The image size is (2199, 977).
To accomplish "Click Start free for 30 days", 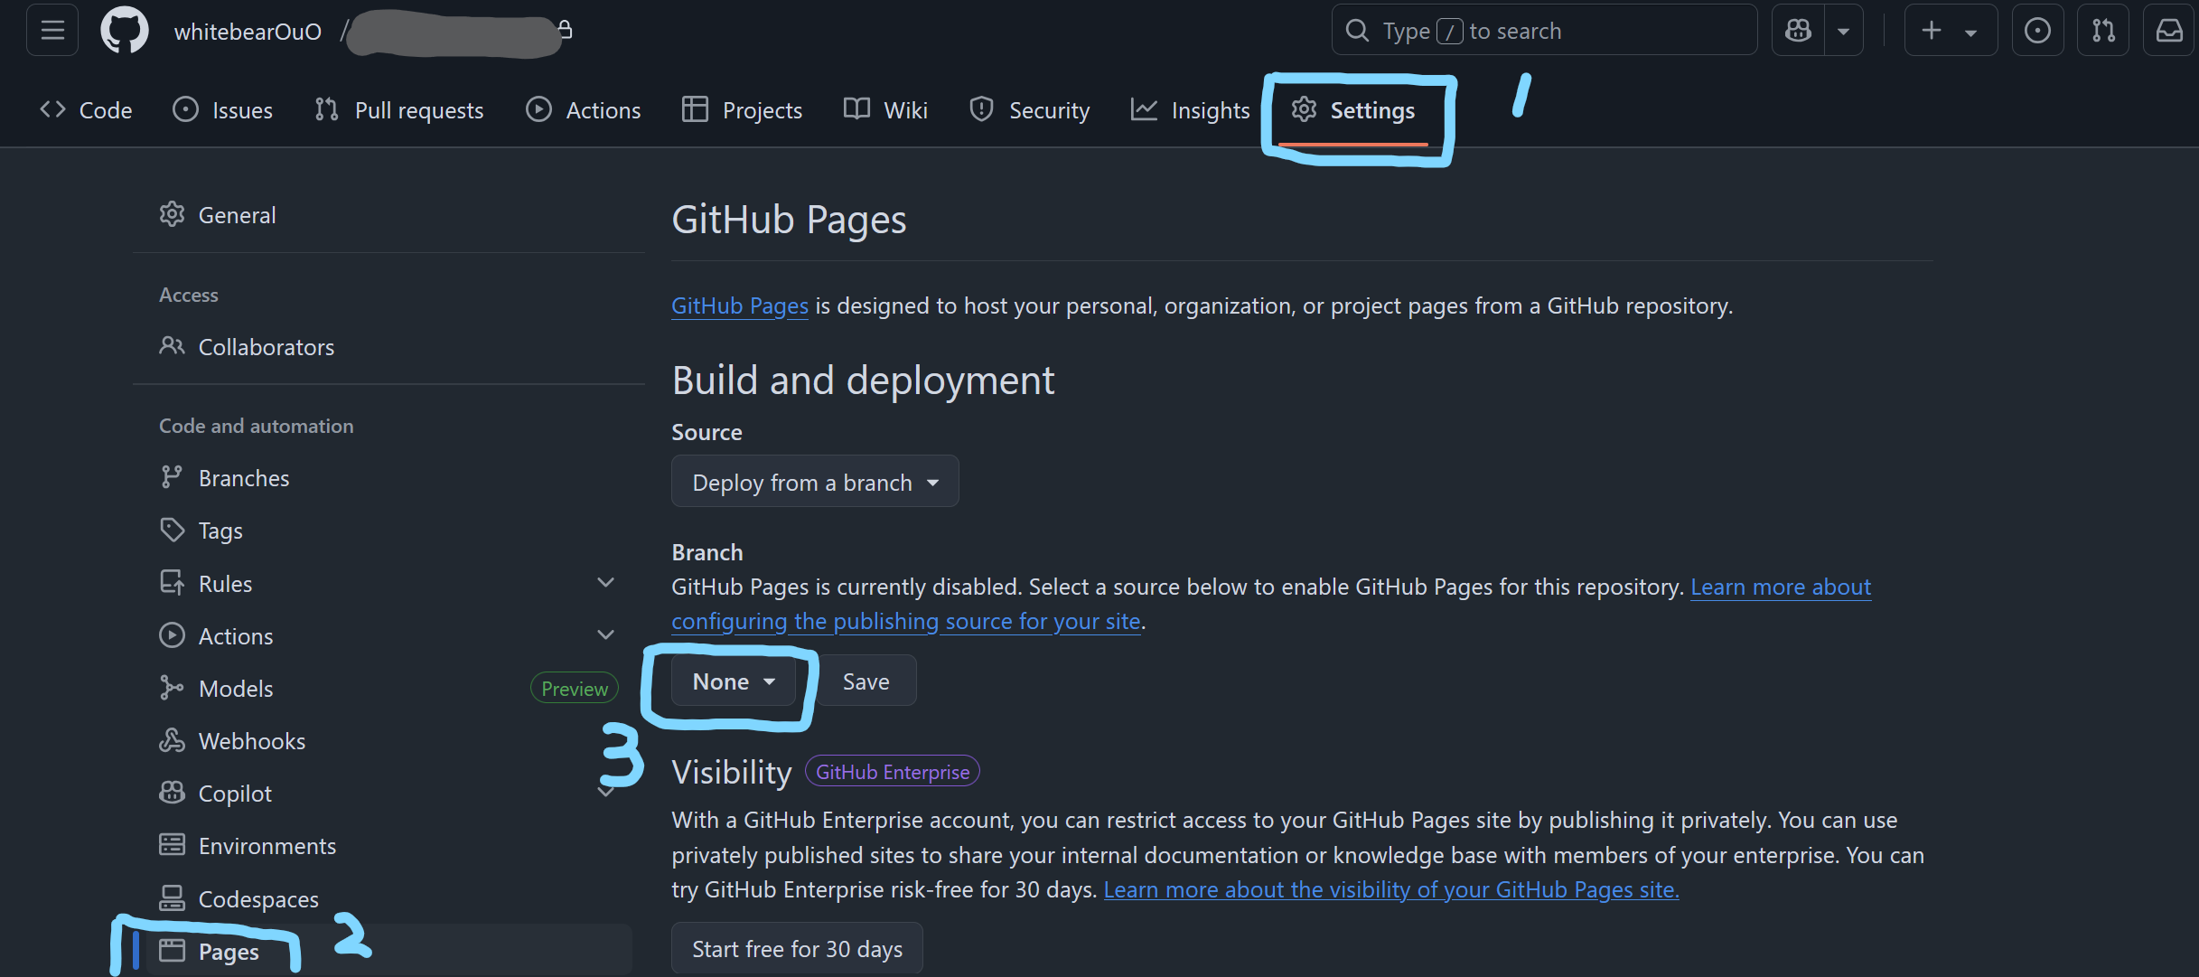I will (797, 949).
